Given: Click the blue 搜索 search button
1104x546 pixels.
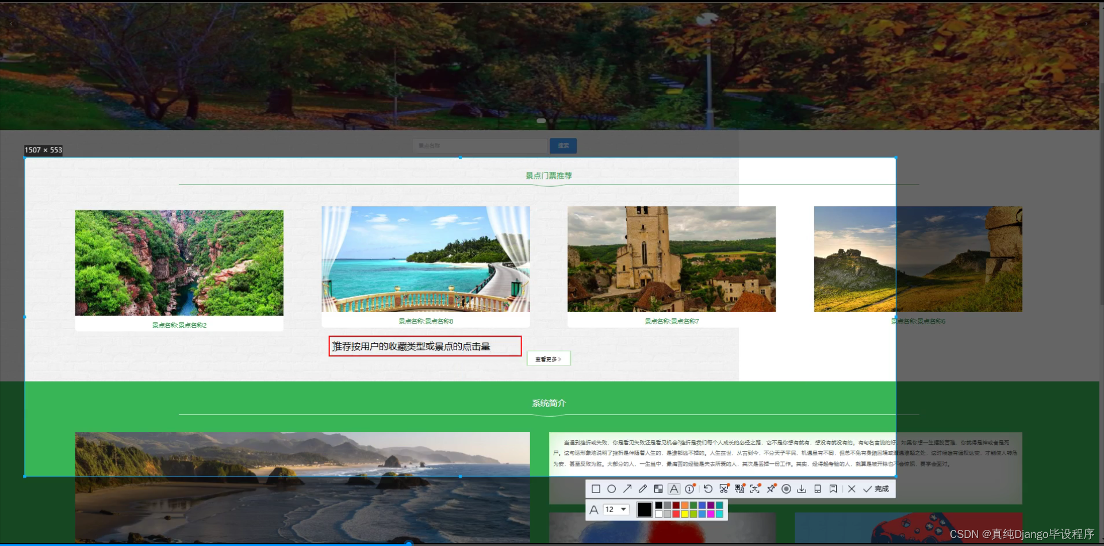Looking at the screenshot, I should point(563,145).
